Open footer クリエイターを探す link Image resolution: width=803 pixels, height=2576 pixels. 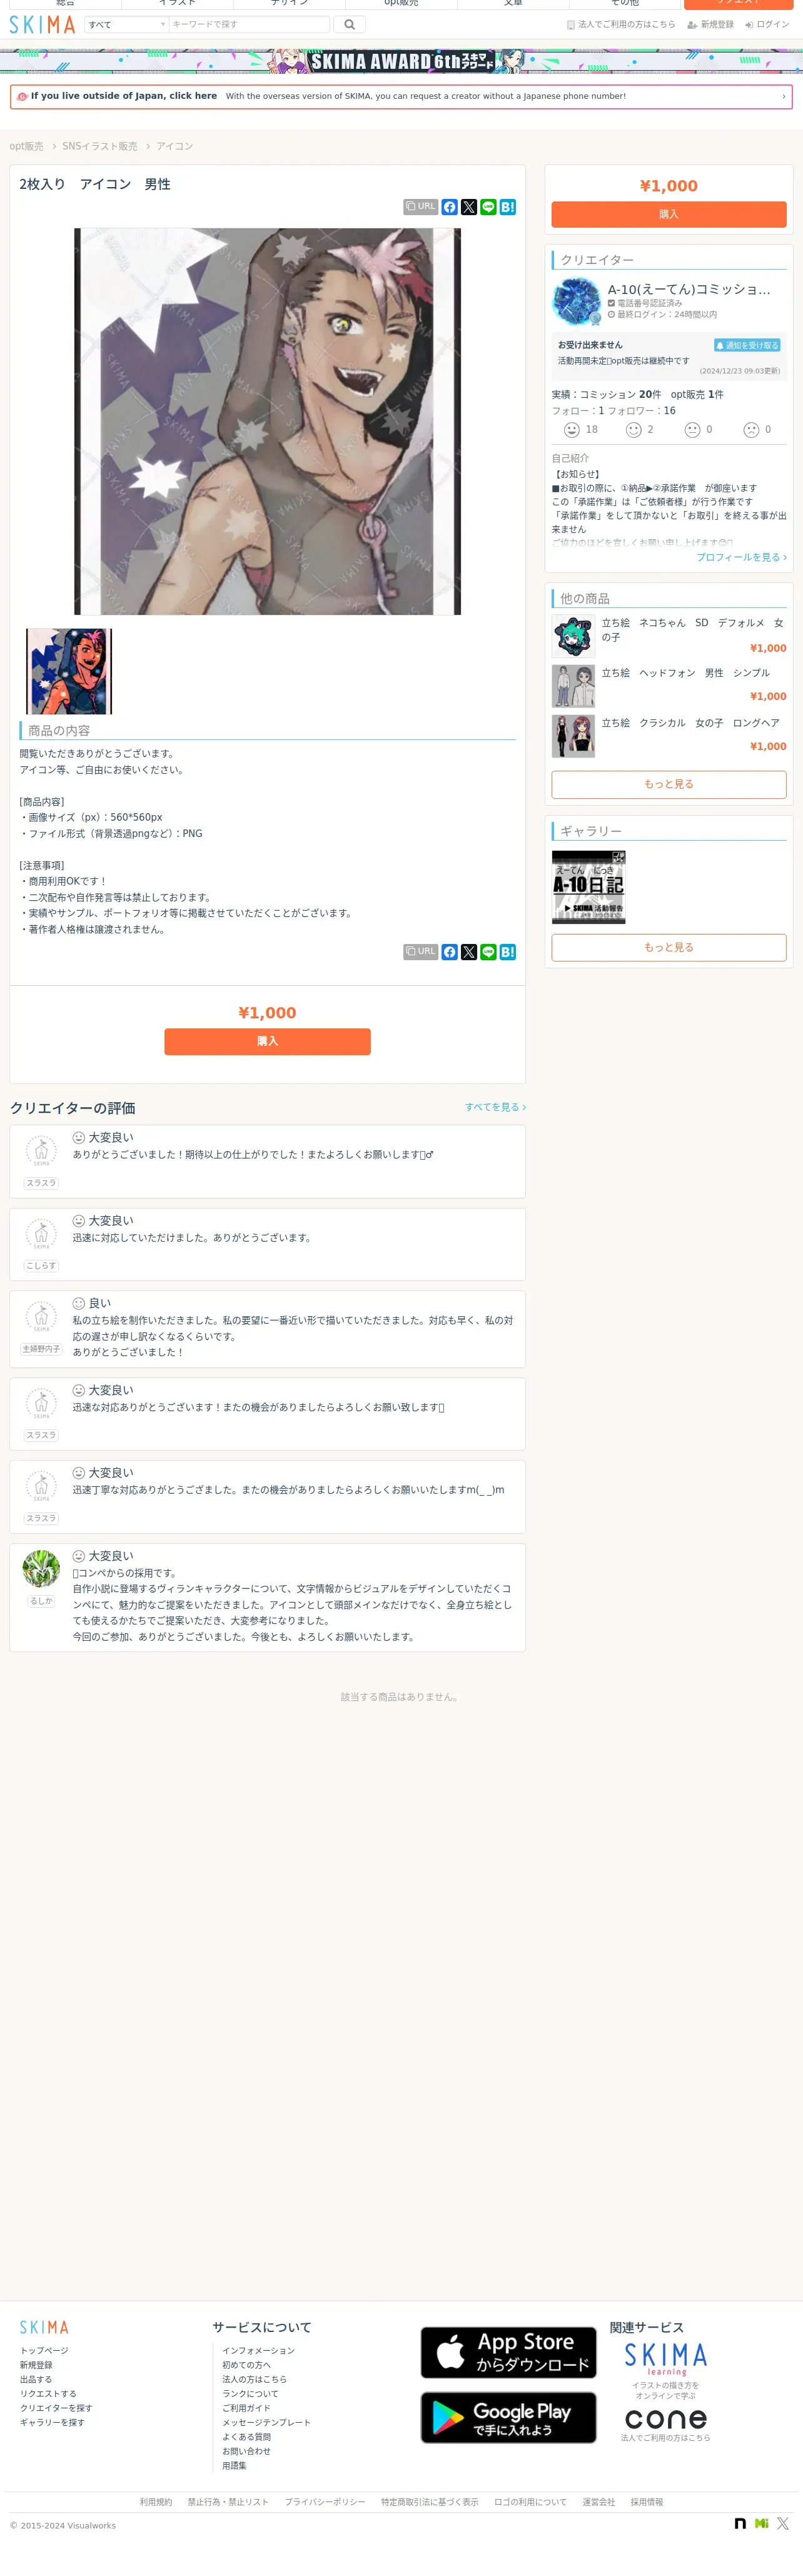tap(56, 2408)
